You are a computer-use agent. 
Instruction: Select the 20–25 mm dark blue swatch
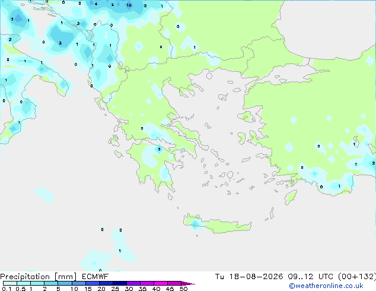(106, 283)
